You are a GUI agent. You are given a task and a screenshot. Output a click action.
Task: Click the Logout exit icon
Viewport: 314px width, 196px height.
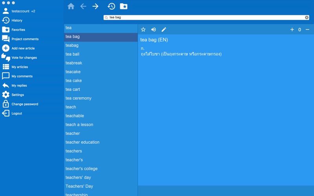coord(5,113)
